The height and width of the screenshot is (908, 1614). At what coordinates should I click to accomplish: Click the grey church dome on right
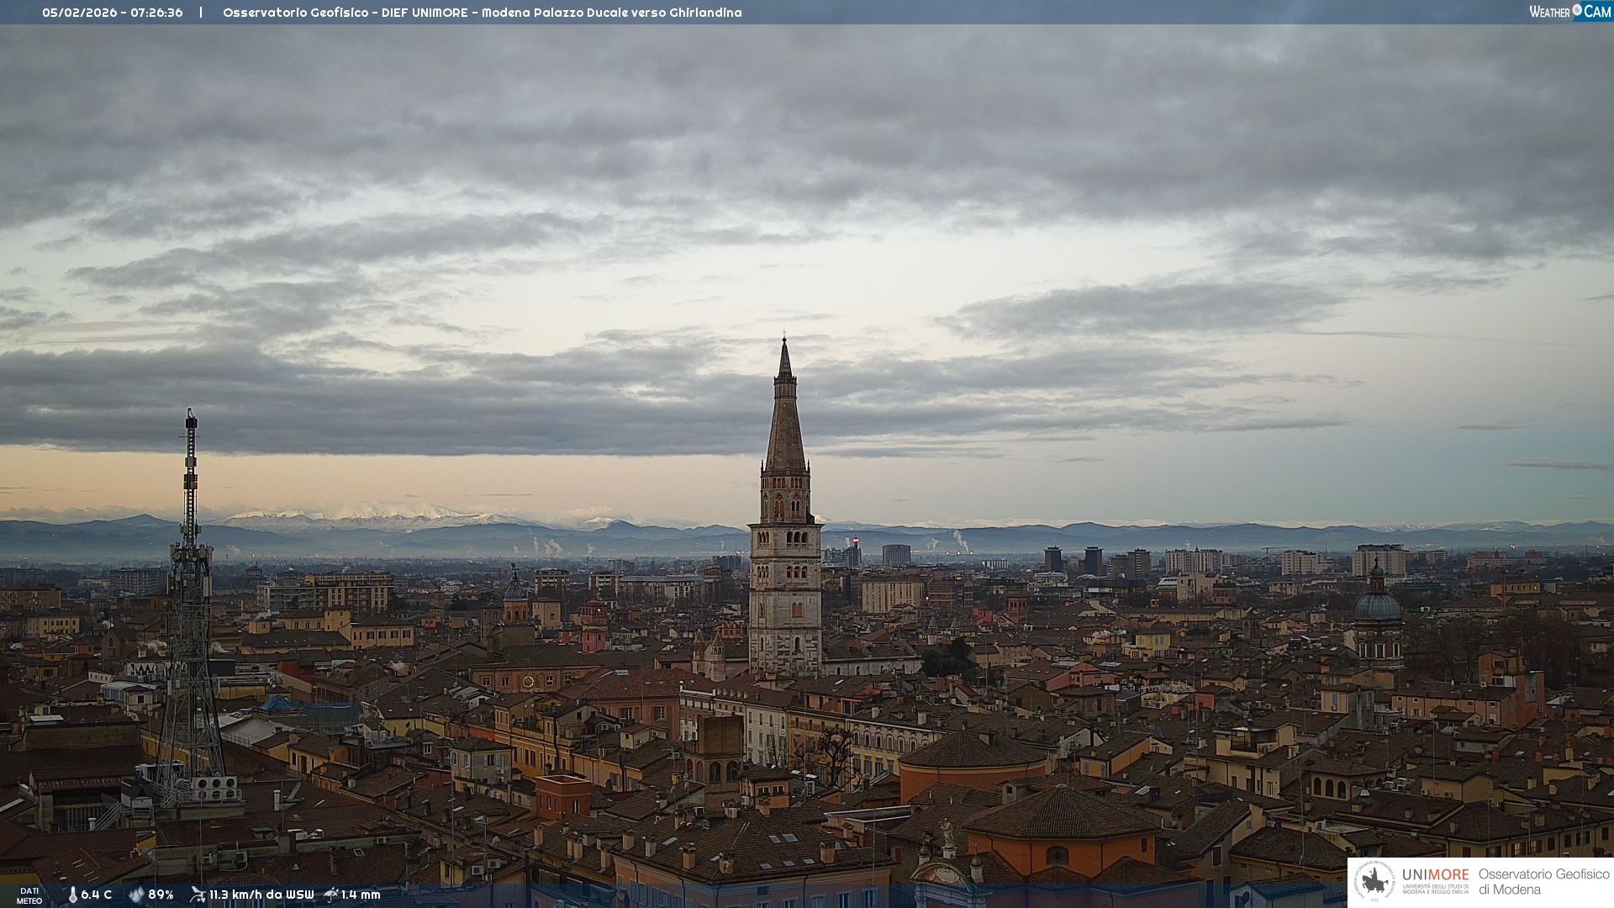(x=1377, y=605)
